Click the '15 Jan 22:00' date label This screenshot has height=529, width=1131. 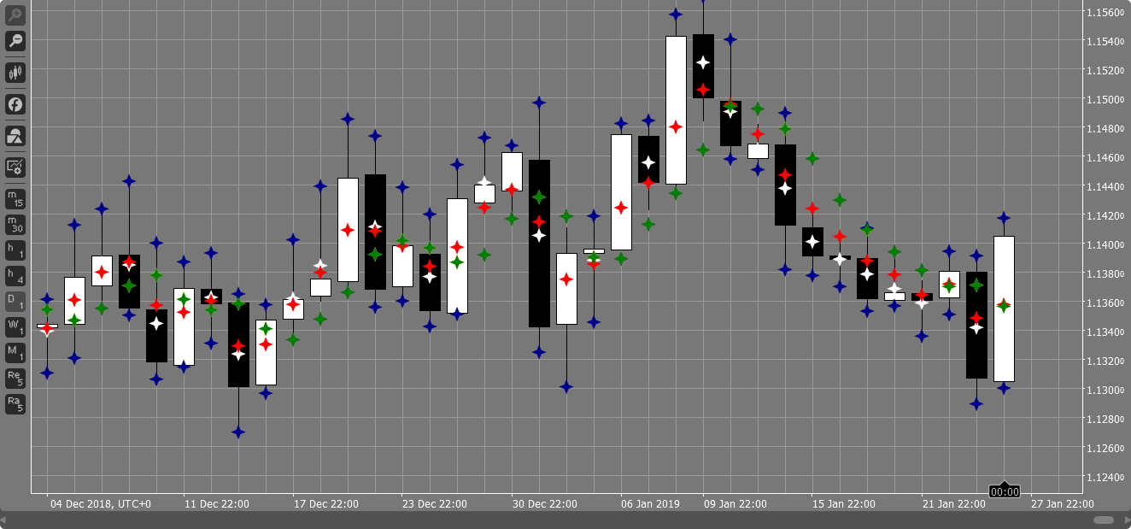(846, 504)
